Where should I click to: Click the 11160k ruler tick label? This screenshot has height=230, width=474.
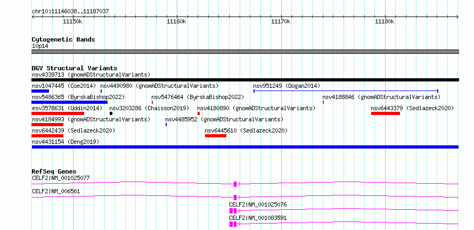coord(177,22)
